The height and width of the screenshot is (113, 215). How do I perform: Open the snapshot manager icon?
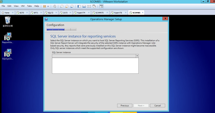click(72, 6)
